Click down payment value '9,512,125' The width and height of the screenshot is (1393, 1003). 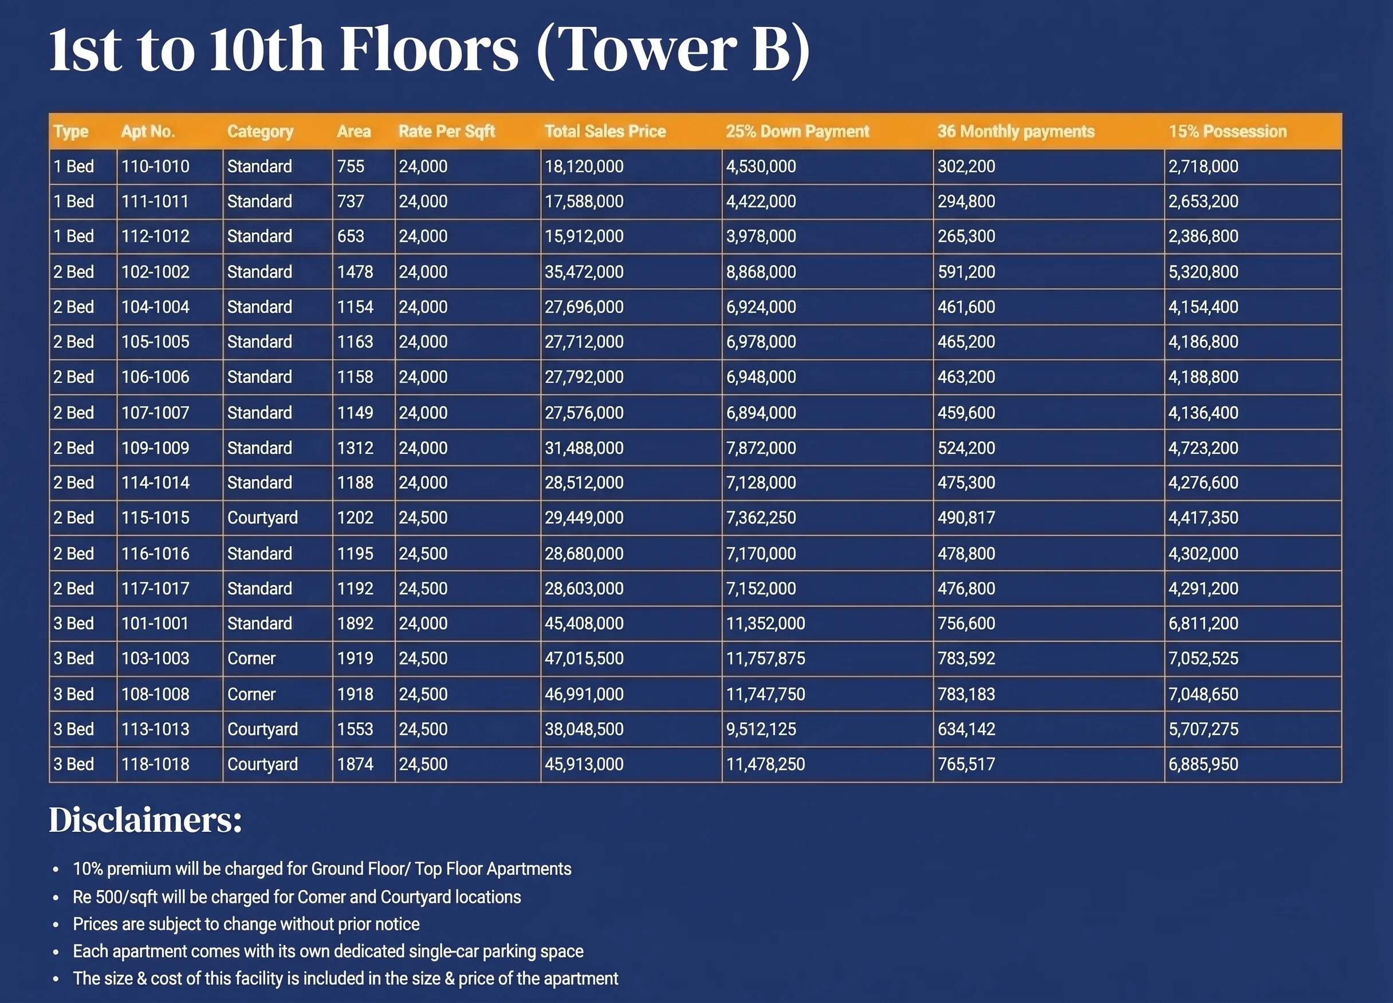(761, 729)
